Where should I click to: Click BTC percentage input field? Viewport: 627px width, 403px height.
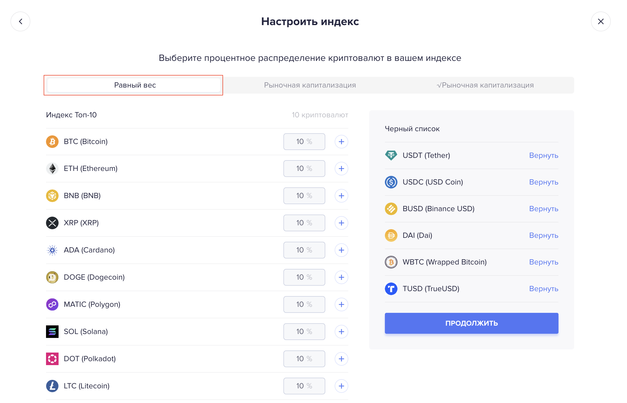304,142
